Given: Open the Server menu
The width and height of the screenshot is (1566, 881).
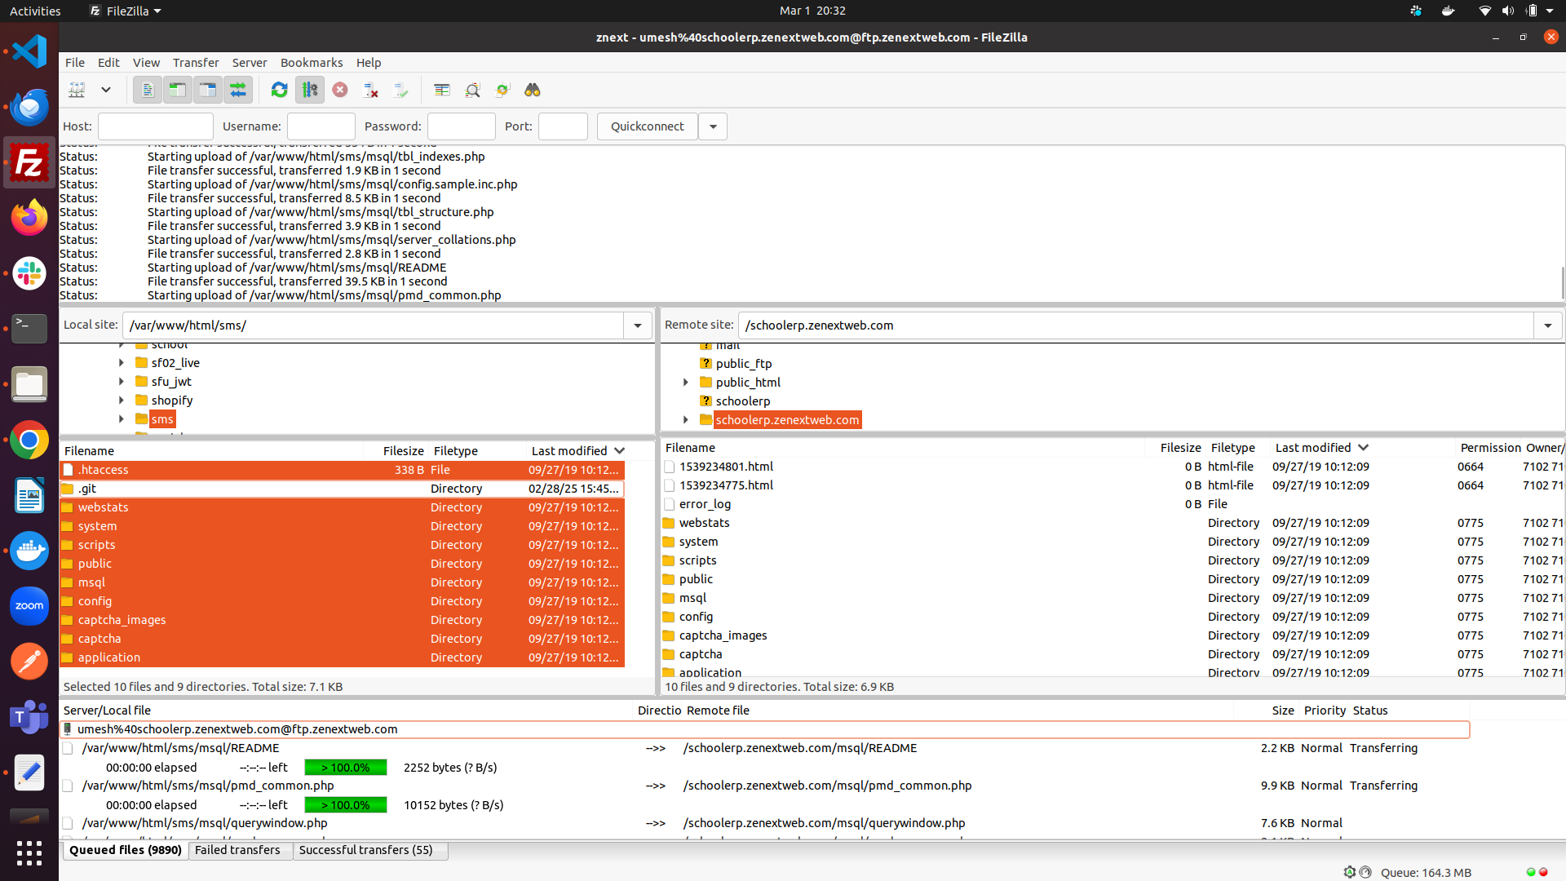Looking at the screenshot, I should [250, 63].
